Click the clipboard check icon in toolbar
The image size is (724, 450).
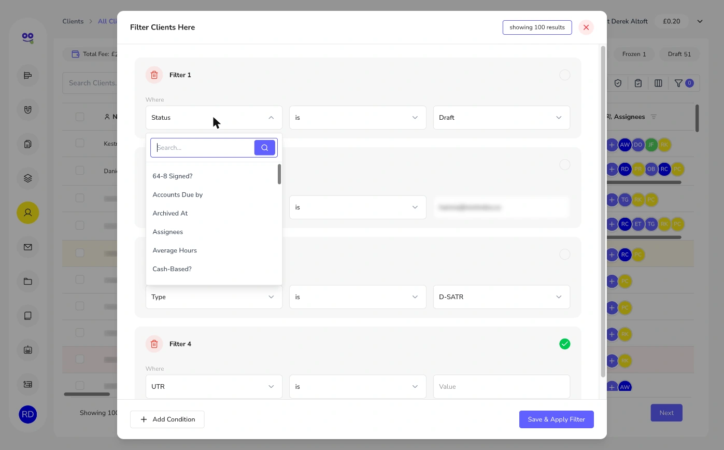[x=638, y=83]
